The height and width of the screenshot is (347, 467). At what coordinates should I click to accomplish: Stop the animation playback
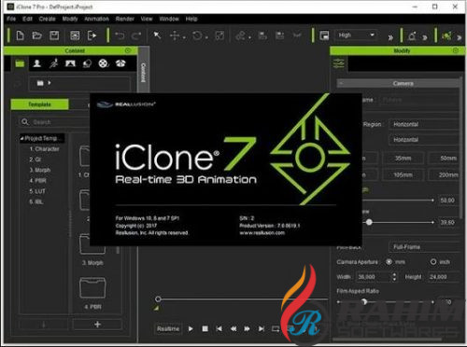(x=205, y=328)
